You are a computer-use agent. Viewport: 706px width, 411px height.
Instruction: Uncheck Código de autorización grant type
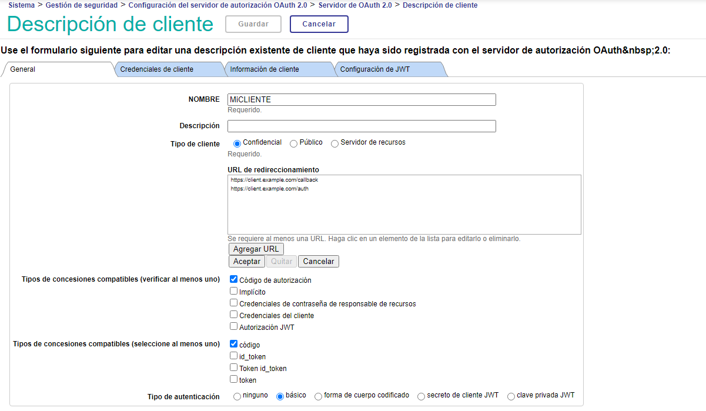click(233, 280)
